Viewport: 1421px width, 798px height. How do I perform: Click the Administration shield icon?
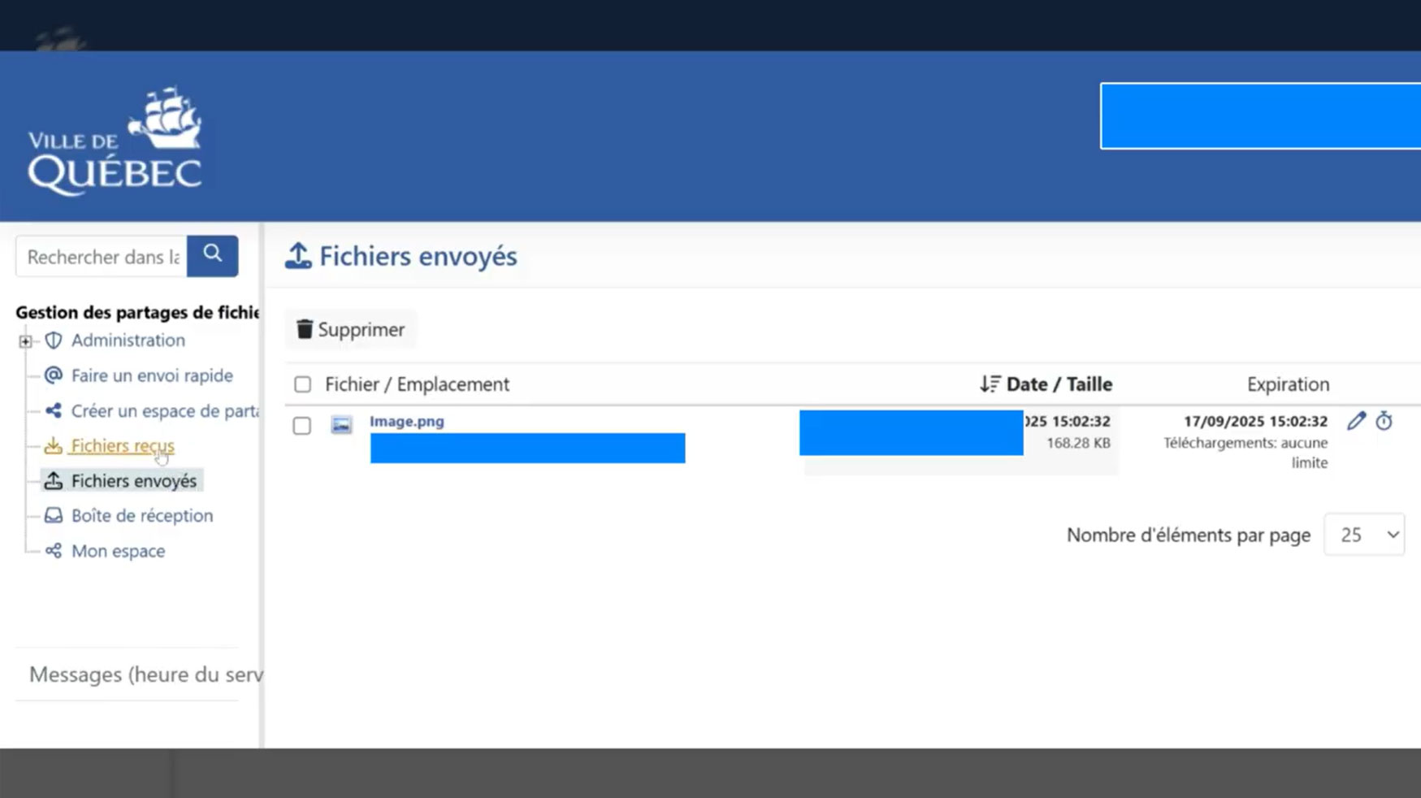(x=54, y=340)
